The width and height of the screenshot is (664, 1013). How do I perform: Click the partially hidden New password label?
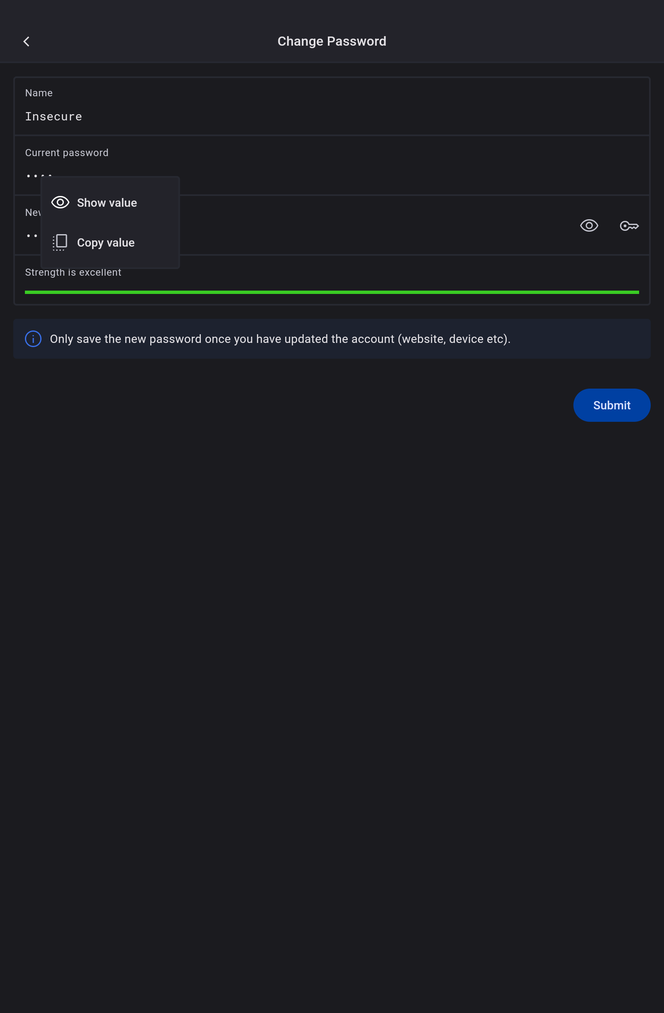(x=32, y=213)
